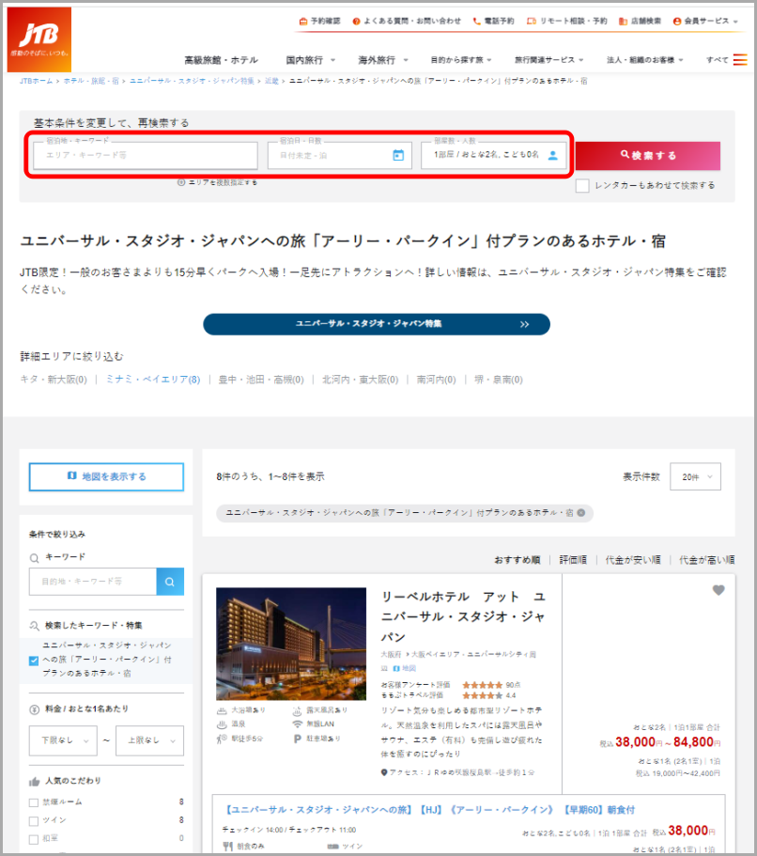Click sidebar keyword search magnifier button
The height and width of the screenshot is (856, 757).
(170, 582)
